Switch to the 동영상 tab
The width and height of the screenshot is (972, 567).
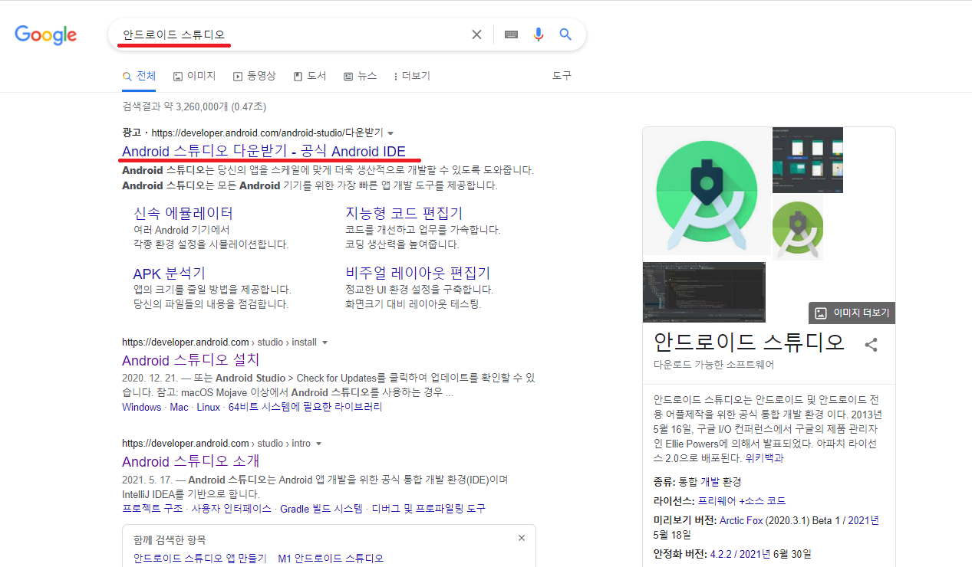(x=254, y=76)
